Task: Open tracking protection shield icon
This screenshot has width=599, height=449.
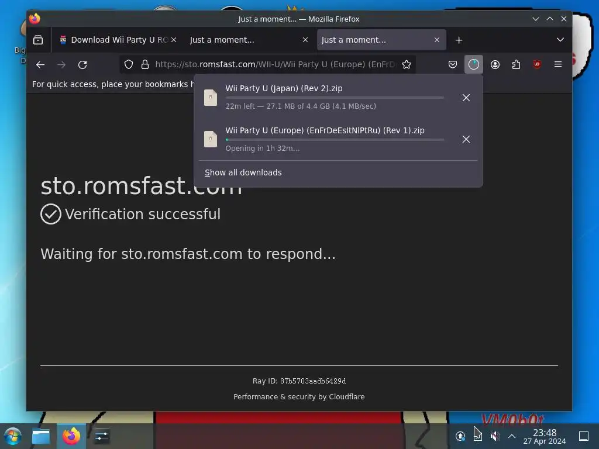Action: (x=129, y=64)
